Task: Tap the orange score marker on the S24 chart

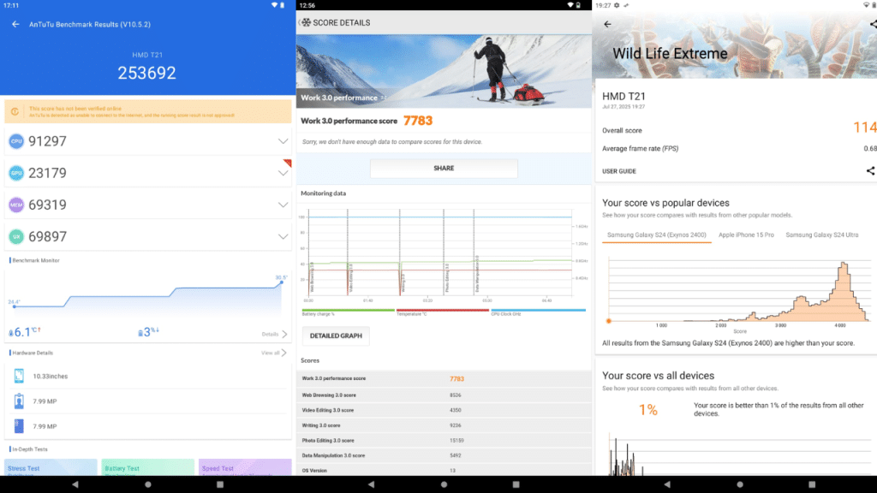Action: (x=609, y=321)
